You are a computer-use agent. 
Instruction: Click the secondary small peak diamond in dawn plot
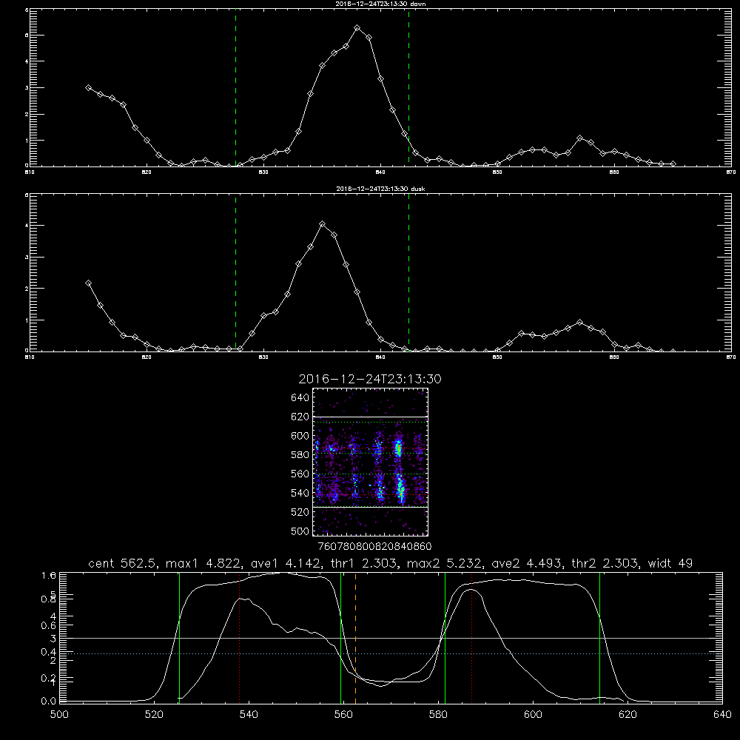[580, 138]
